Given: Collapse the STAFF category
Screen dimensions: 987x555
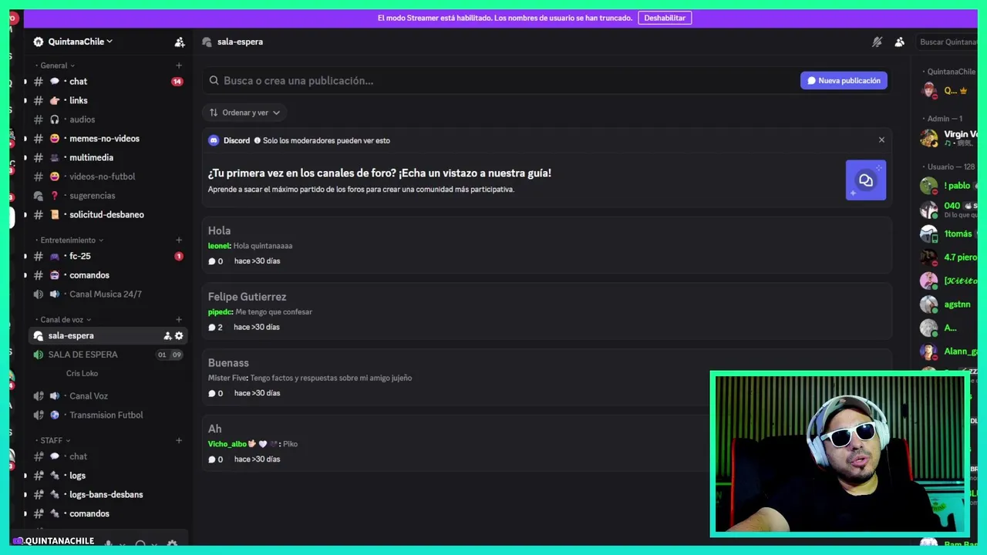Looking at the screenshot, I should (x=53, y=441).
